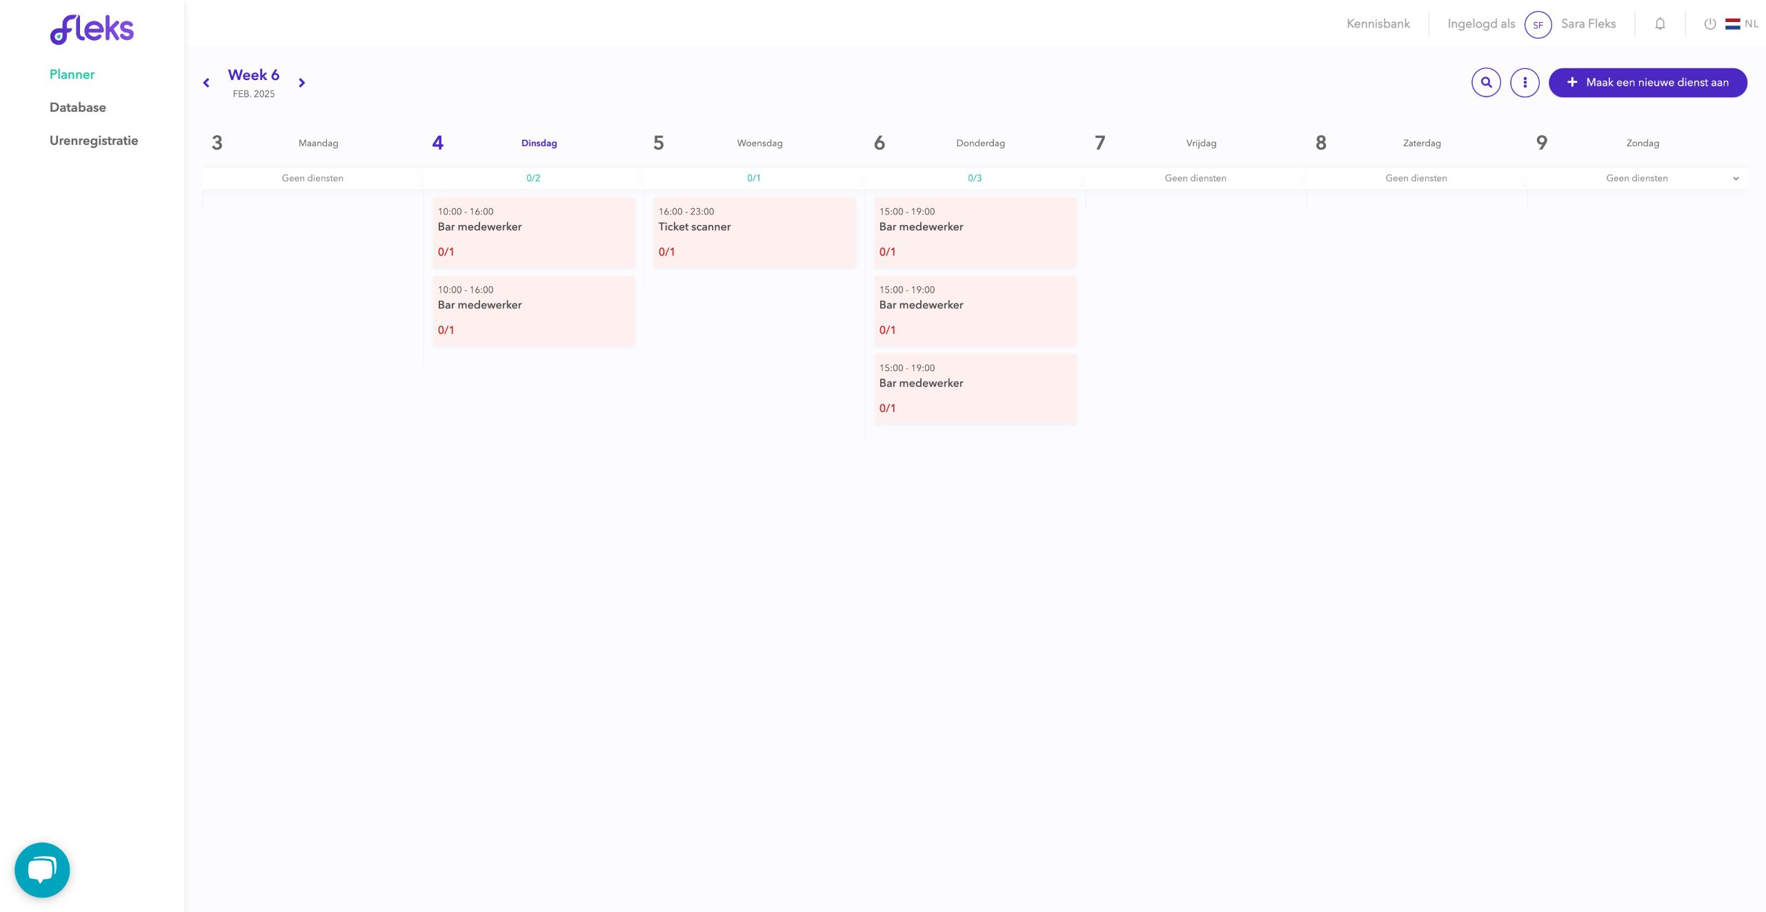1766x912 pixels.
Task: Expand the Zondag column chevron
Action: click(1736, 179)
